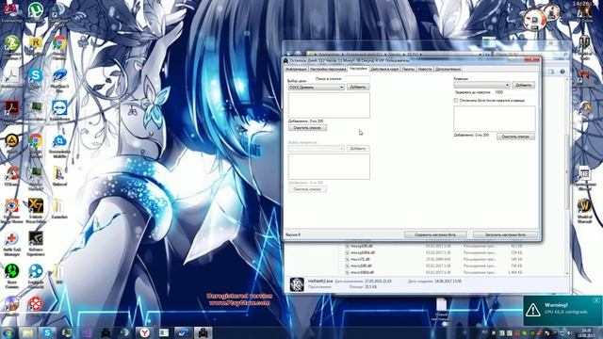Click the volume icon in system tray
The width and height of the screenshot is (603, 339).
[x=569, y=332]
